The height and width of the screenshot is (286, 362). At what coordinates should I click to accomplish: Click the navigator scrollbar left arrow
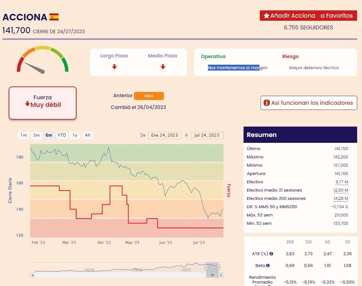32,275
